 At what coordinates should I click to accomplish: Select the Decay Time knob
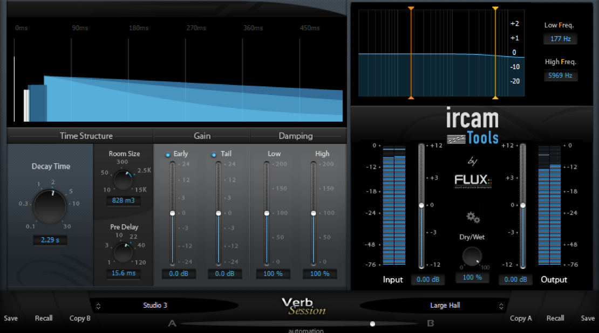tap(50, 205)
